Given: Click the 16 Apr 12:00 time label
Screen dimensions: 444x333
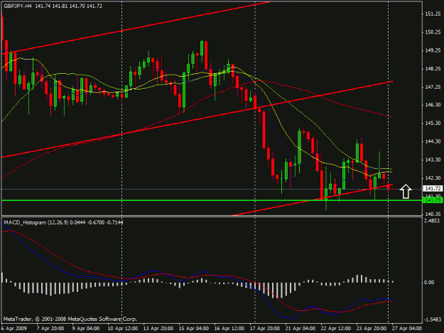Looking at the screenshot, I should pos(229,329).
